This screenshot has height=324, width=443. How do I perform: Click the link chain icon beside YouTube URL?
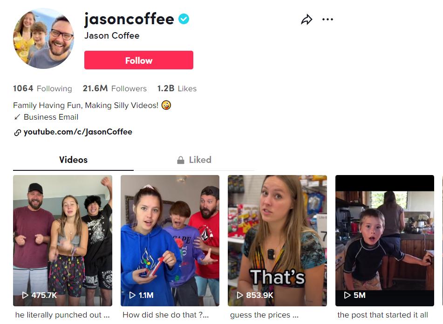[18, 132]
